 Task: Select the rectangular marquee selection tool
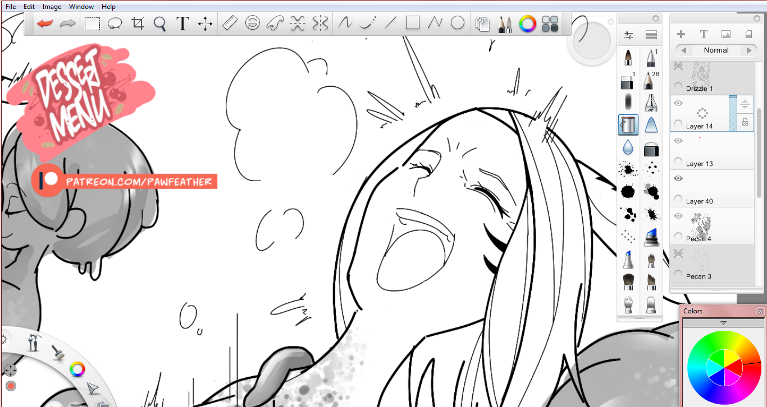[93, 24]
